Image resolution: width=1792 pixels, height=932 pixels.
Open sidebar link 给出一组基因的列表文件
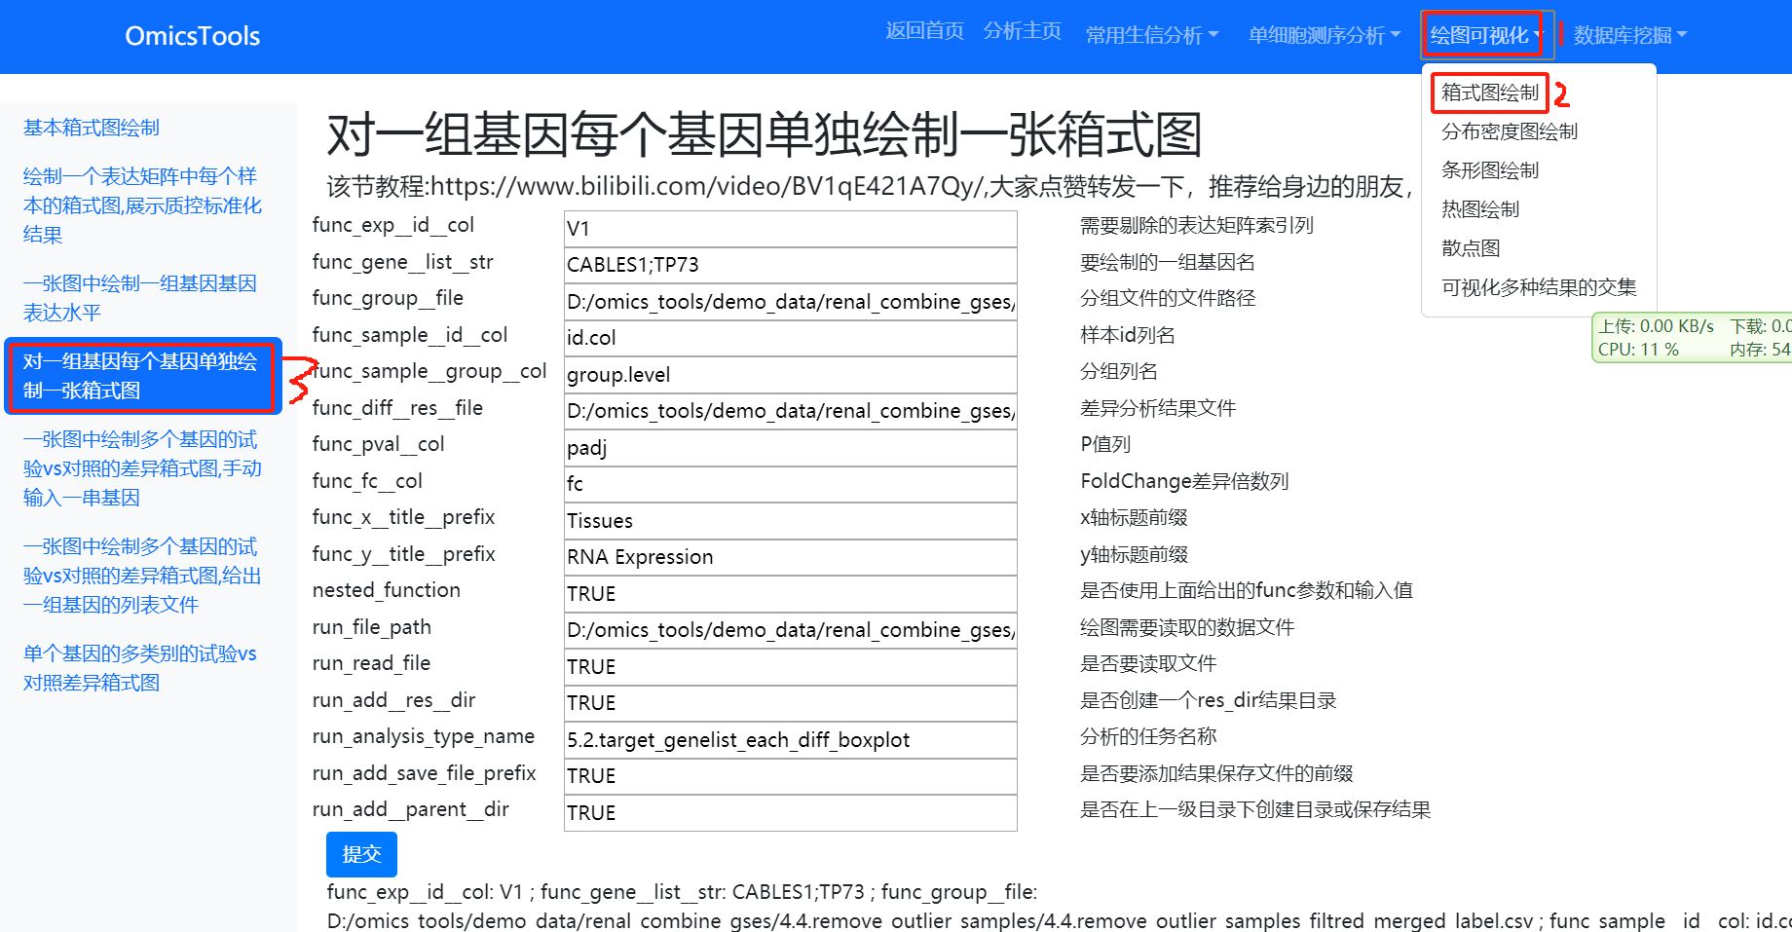click(142, 576)
